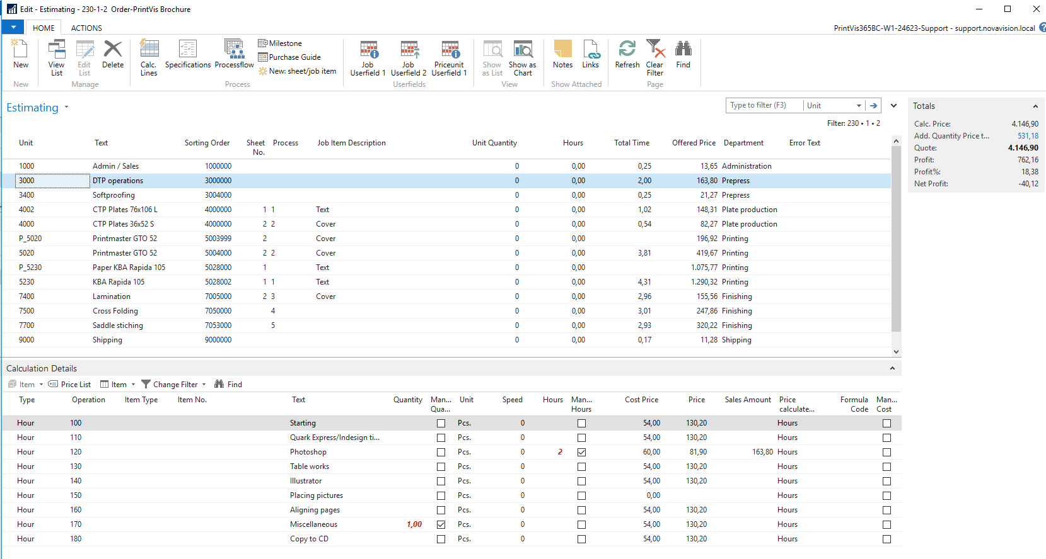Click the New record icon
Image resolution: width=1046 pixels, height=559 pixels.
click(x=20, y=50)
